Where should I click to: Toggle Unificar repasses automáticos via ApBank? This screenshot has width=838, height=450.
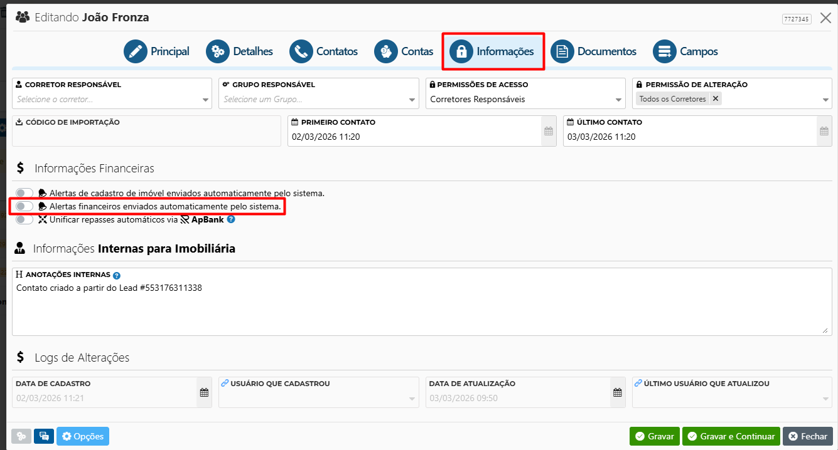24,219
